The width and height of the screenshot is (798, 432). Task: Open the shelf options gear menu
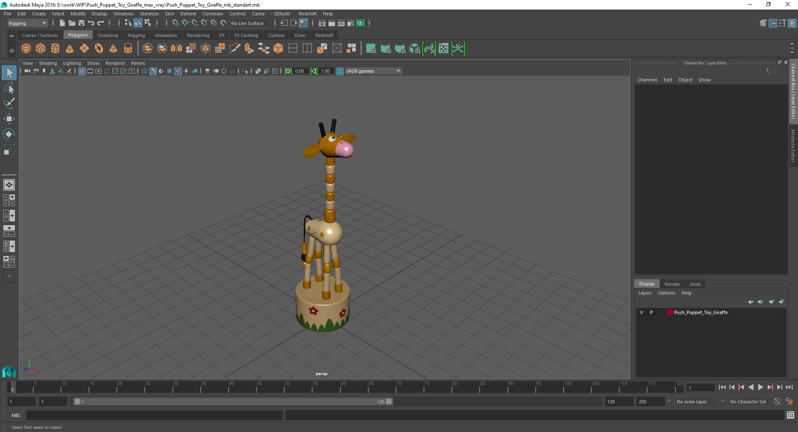[x=12, y=51]
